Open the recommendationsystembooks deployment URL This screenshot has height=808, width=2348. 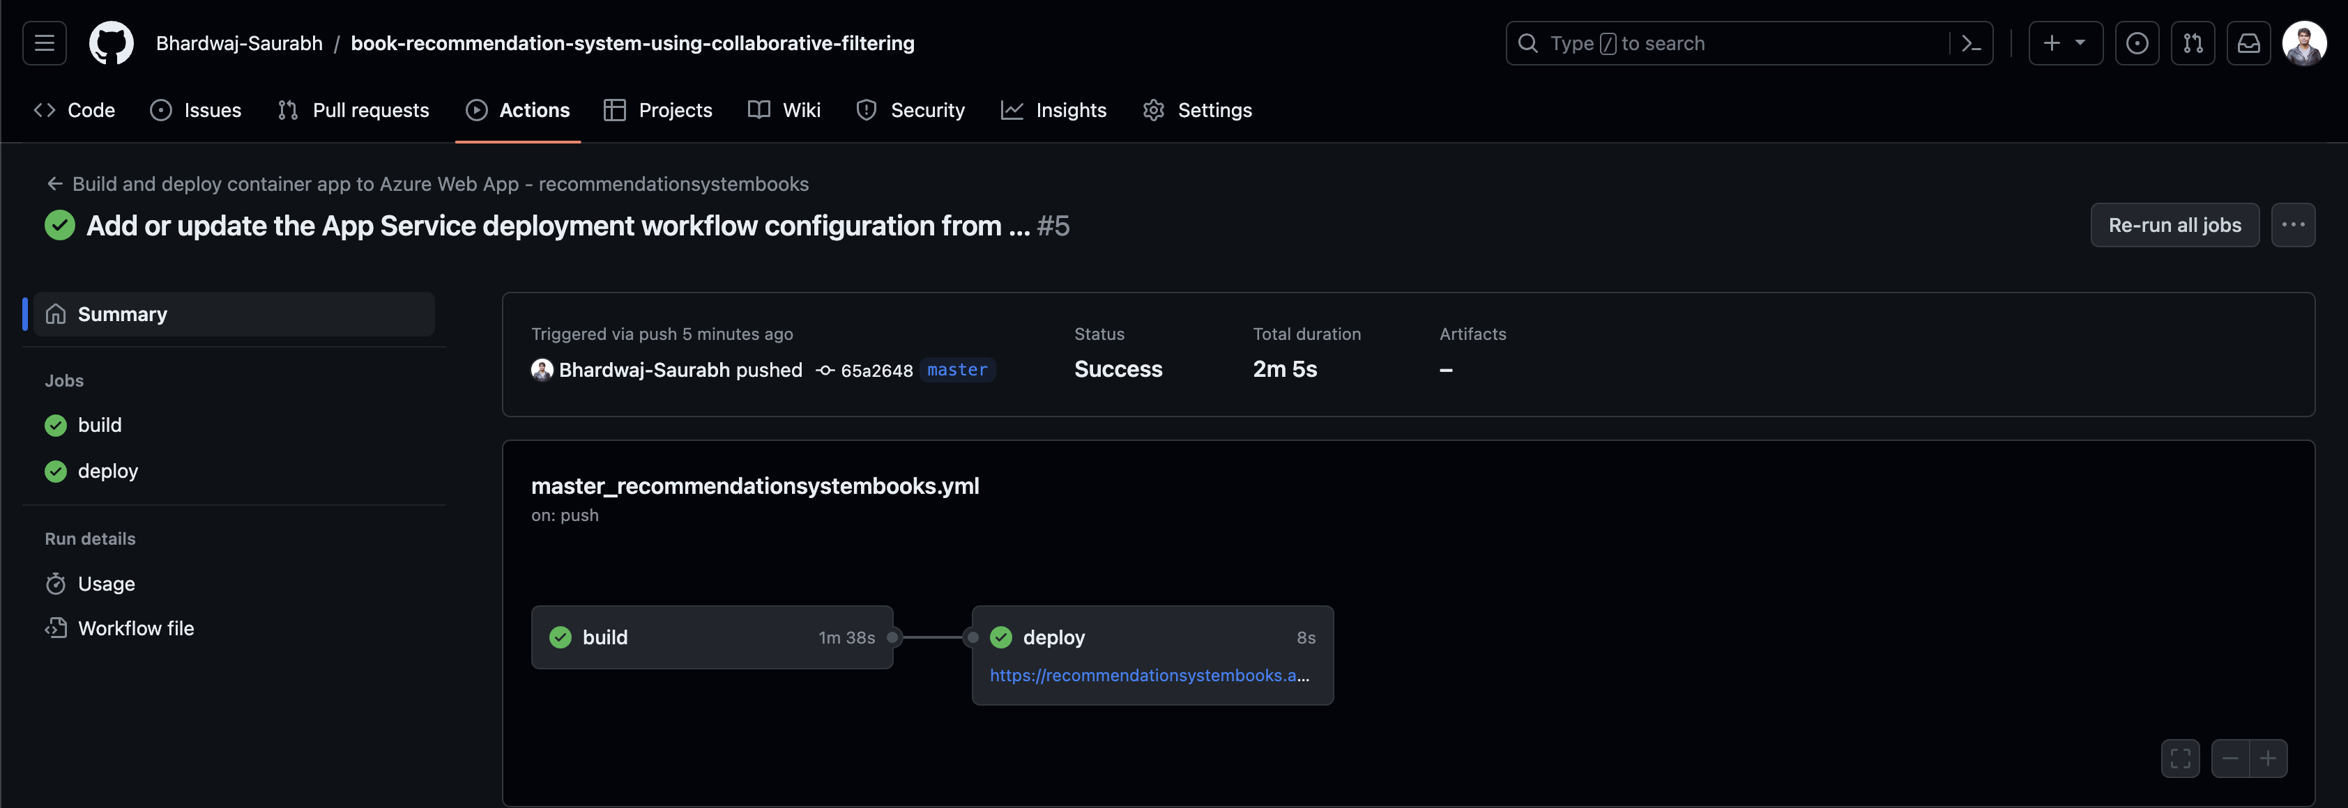click(1148, 675)
